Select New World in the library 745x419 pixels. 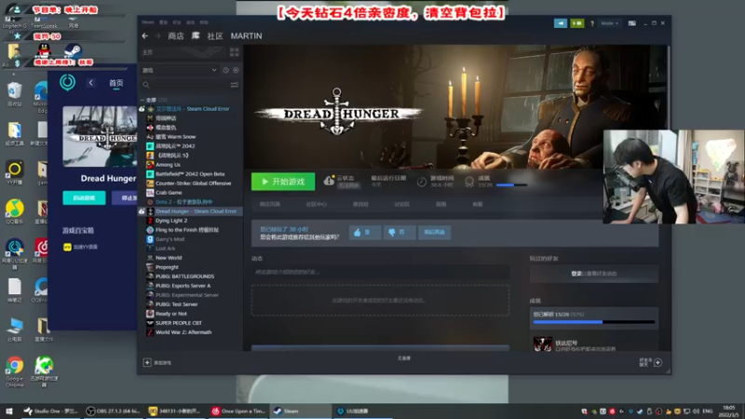pyautogui.click(x=169, y=258)
